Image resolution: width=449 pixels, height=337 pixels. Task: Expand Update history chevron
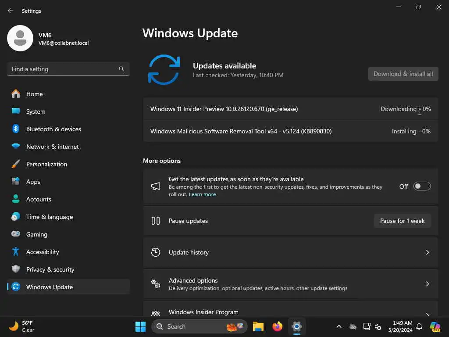pyautogui.click(x=427, y=252)
